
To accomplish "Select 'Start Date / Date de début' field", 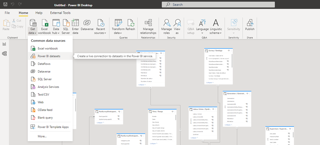I will point(217,73).
